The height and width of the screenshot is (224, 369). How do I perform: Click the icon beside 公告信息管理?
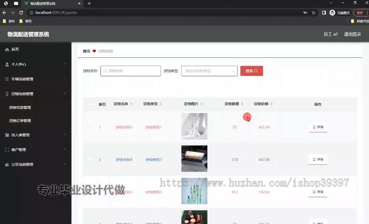pos(7,165)
